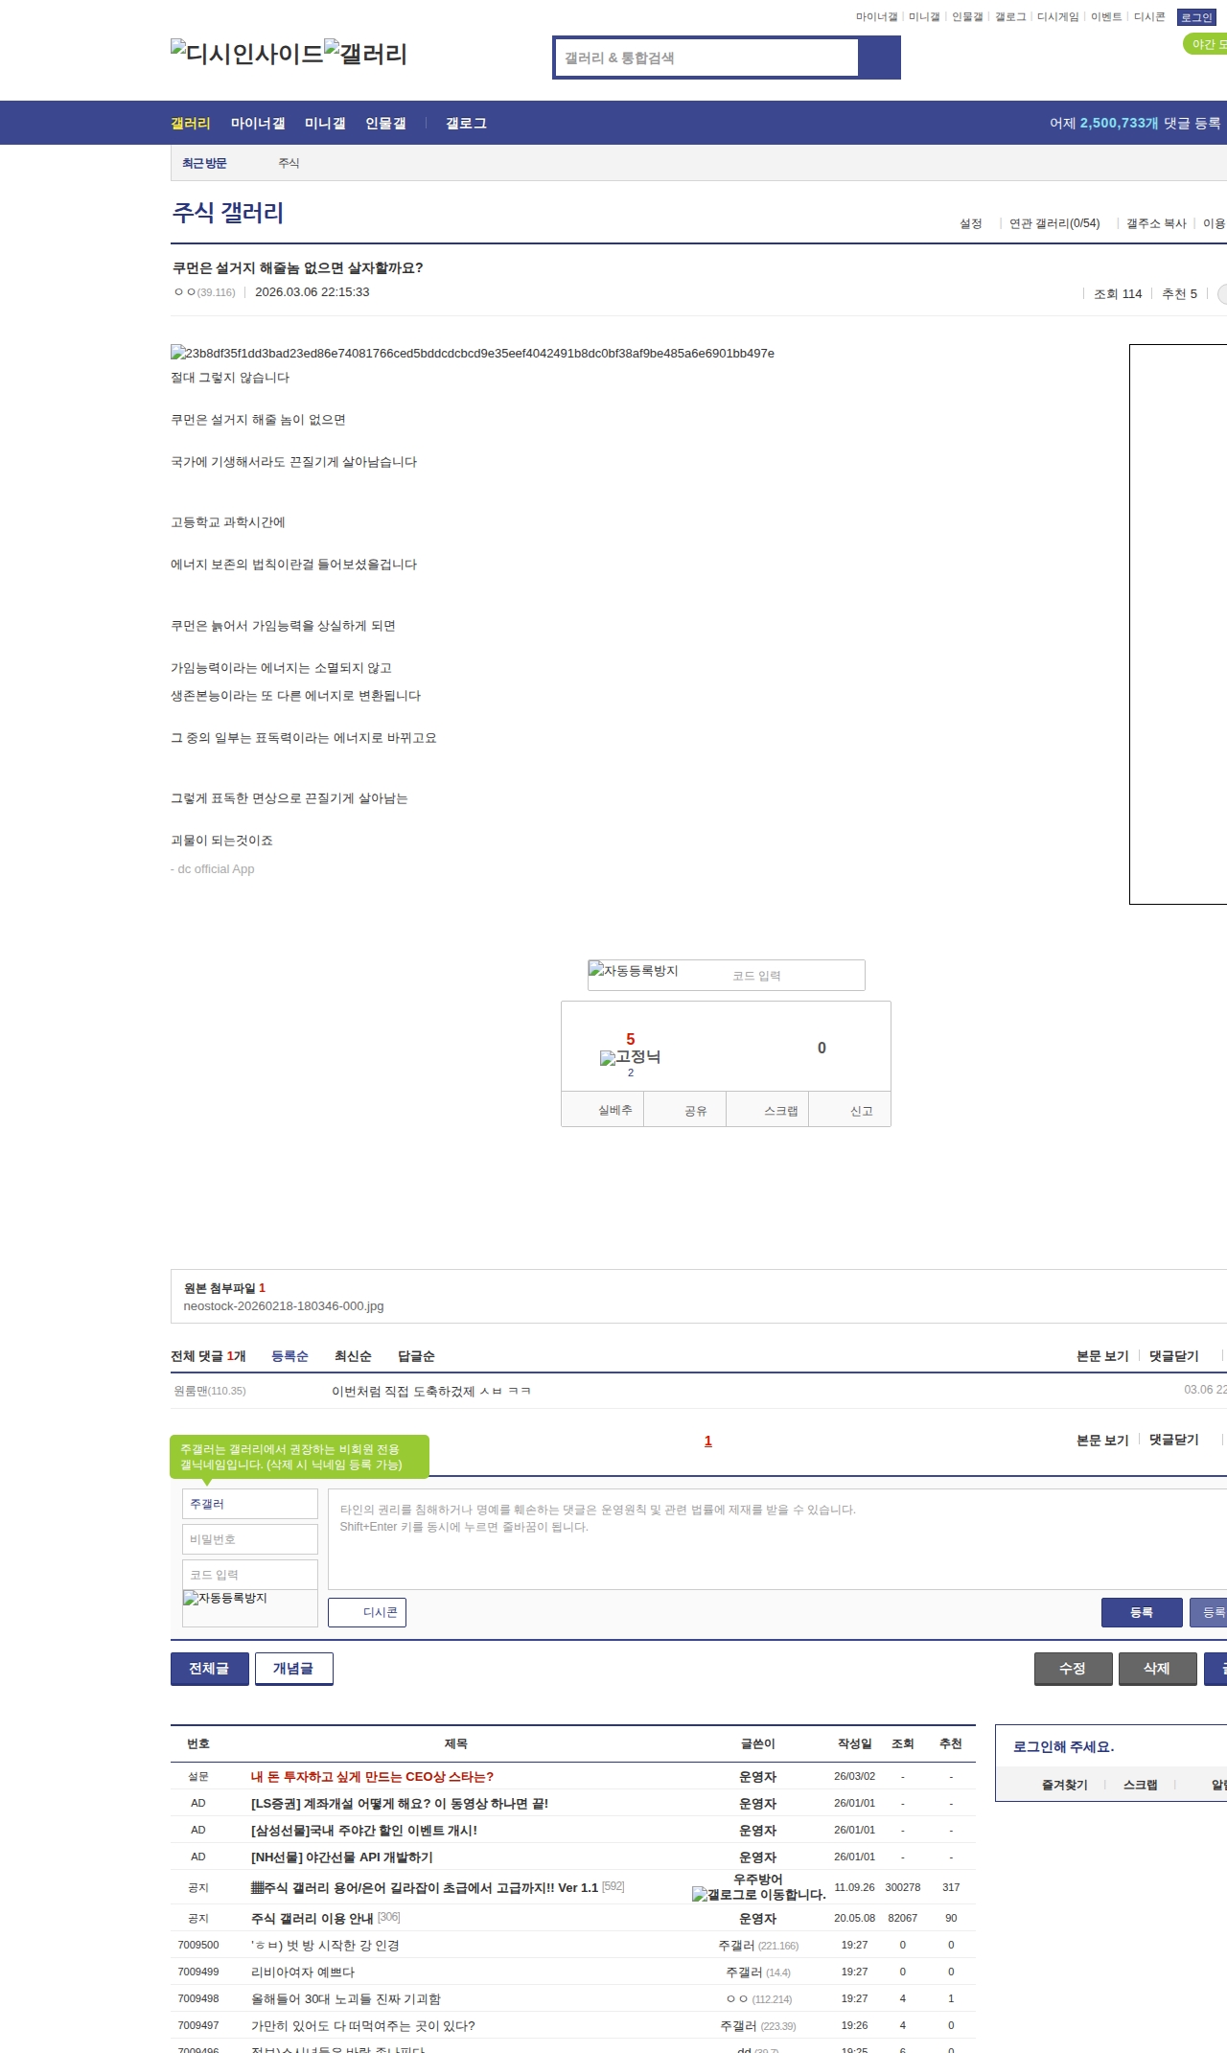Open the attachment neostock-20260218-180346-000.jpg
Viewport: 1227px width, 2053px height.
pos(284,1305)
